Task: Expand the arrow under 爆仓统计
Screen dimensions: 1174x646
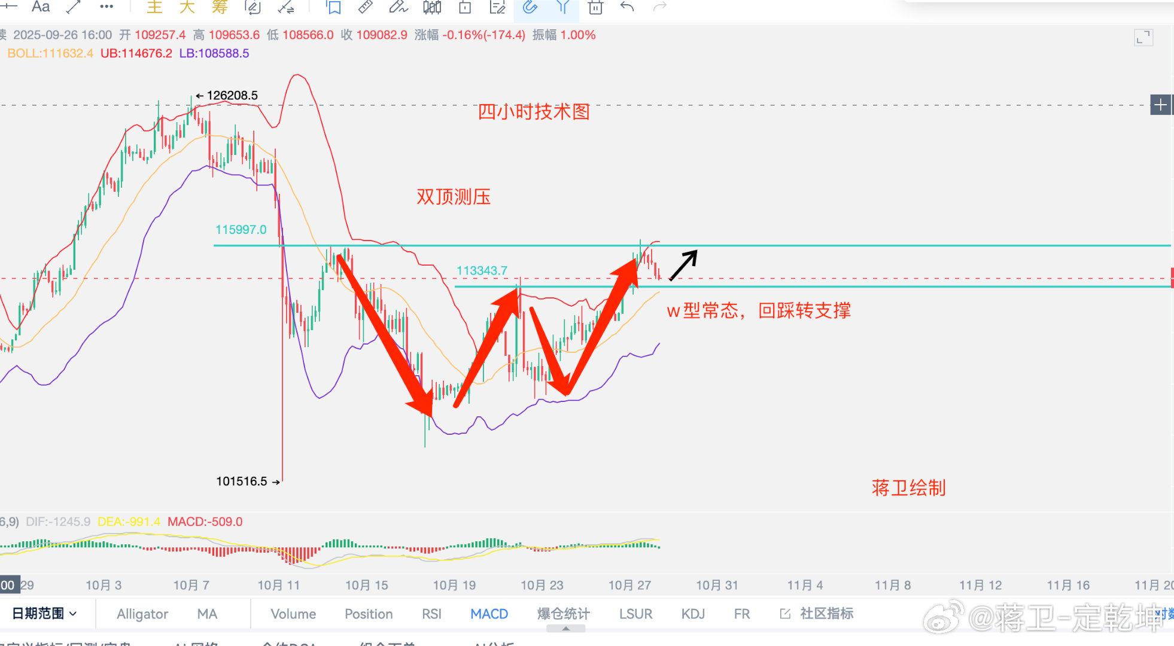Action: coord(565,629)
